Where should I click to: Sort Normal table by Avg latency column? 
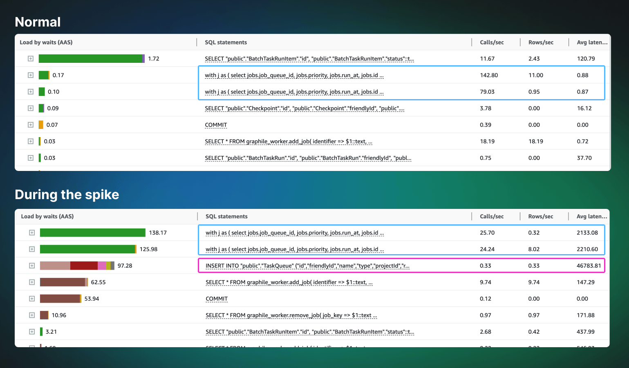coord(592,42)
